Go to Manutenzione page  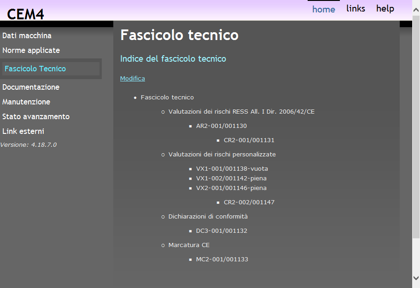click(x=26, y=102)
